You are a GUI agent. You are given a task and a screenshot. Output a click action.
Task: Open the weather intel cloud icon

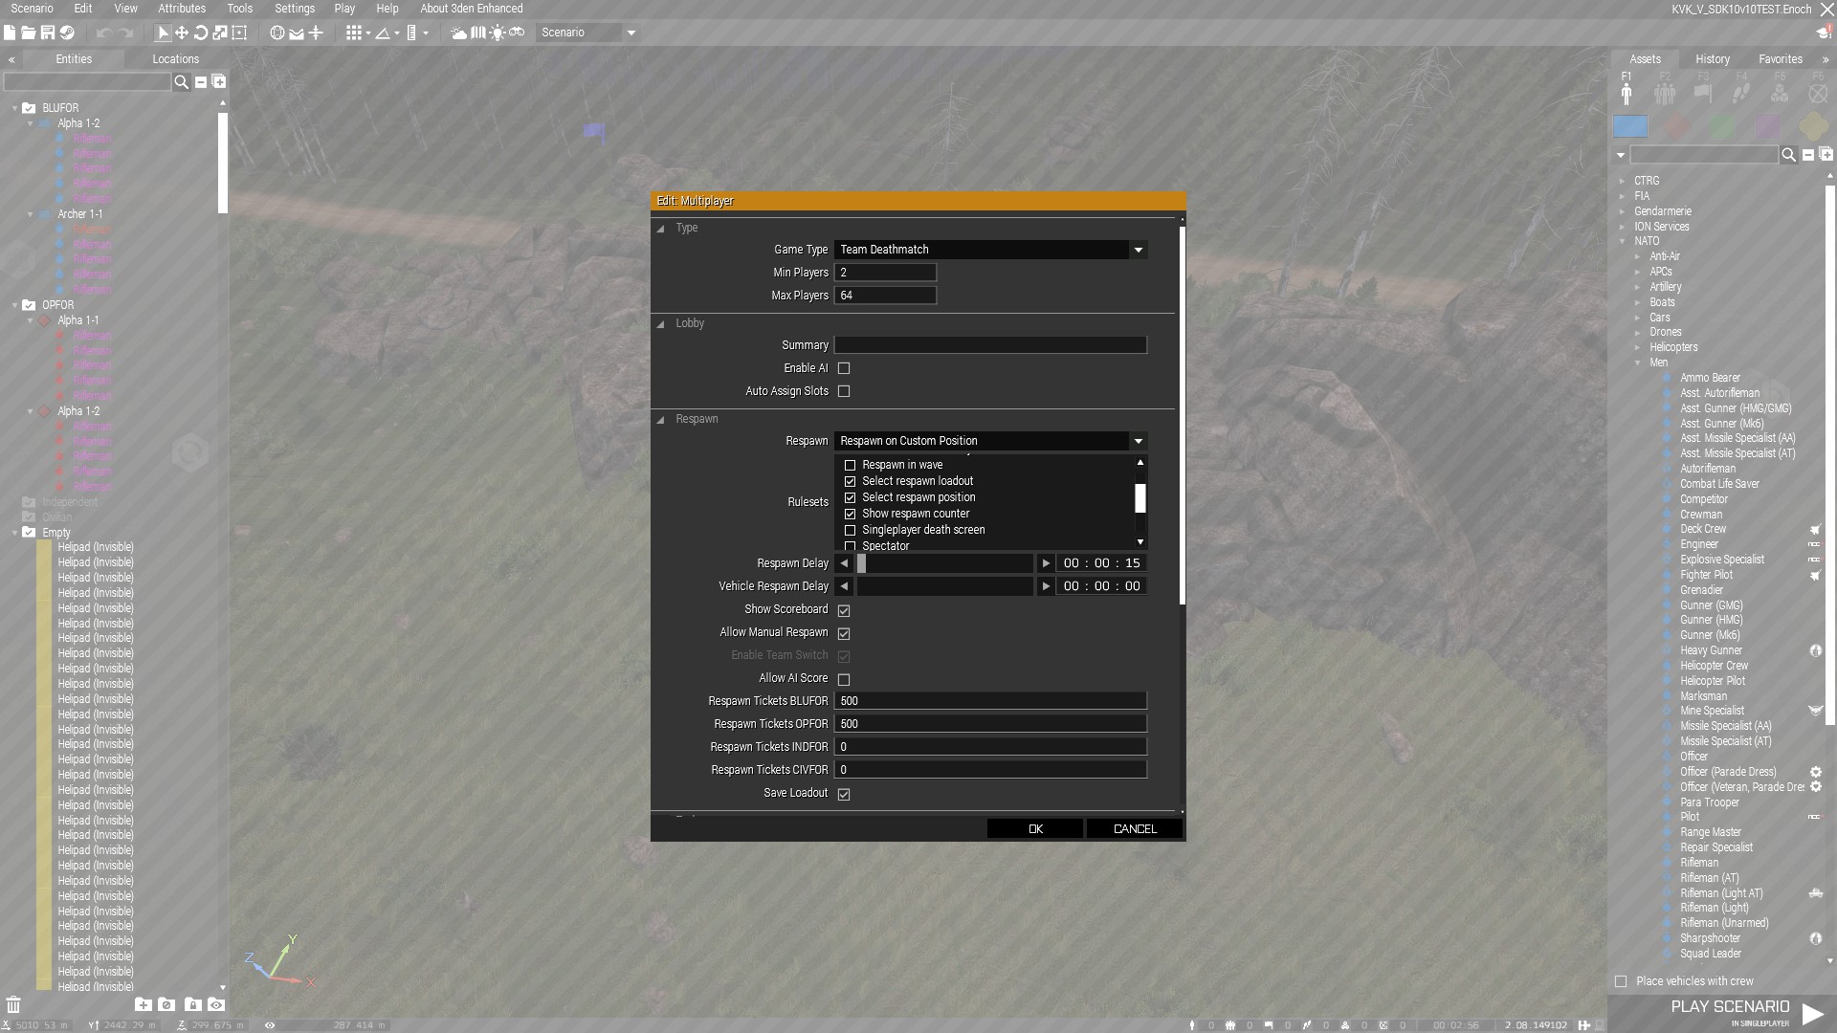(x=459, y=33)
